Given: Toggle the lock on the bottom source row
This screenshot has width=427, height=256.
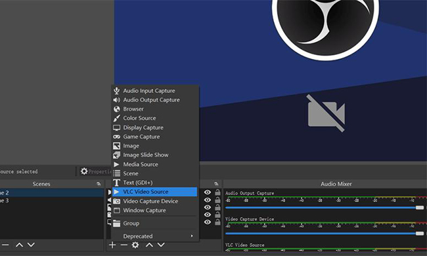Looking at the screenshot, I should point(217,222).
